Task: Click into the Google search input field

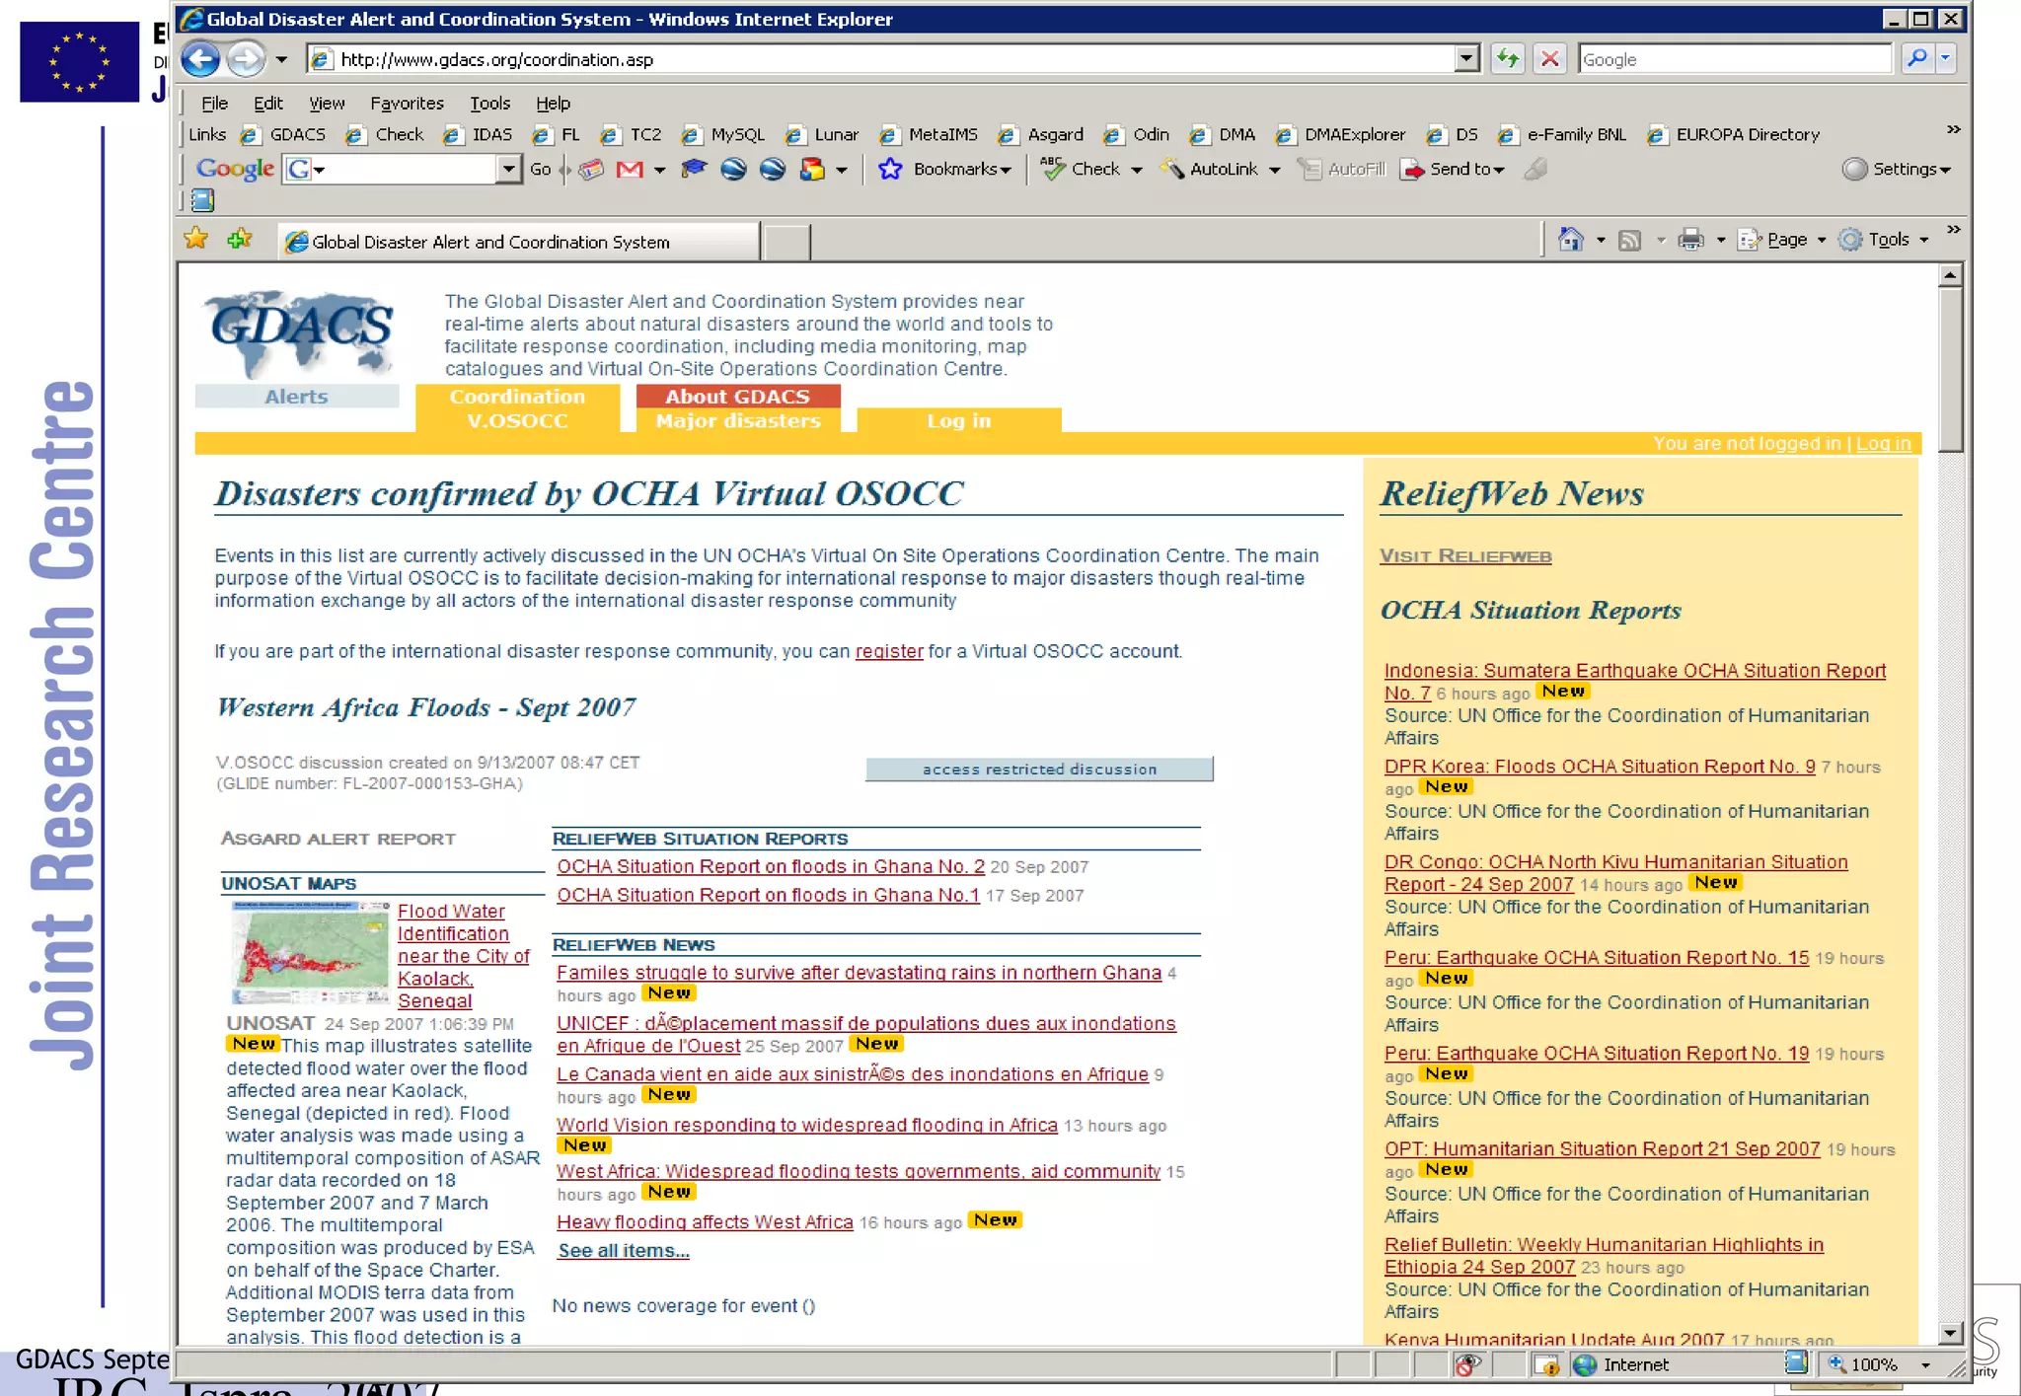Action: pyautogui.click(x=1733, y=59)
